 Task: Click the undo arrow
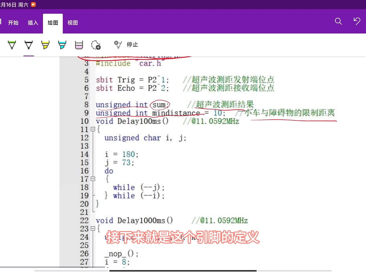(357, 21)
